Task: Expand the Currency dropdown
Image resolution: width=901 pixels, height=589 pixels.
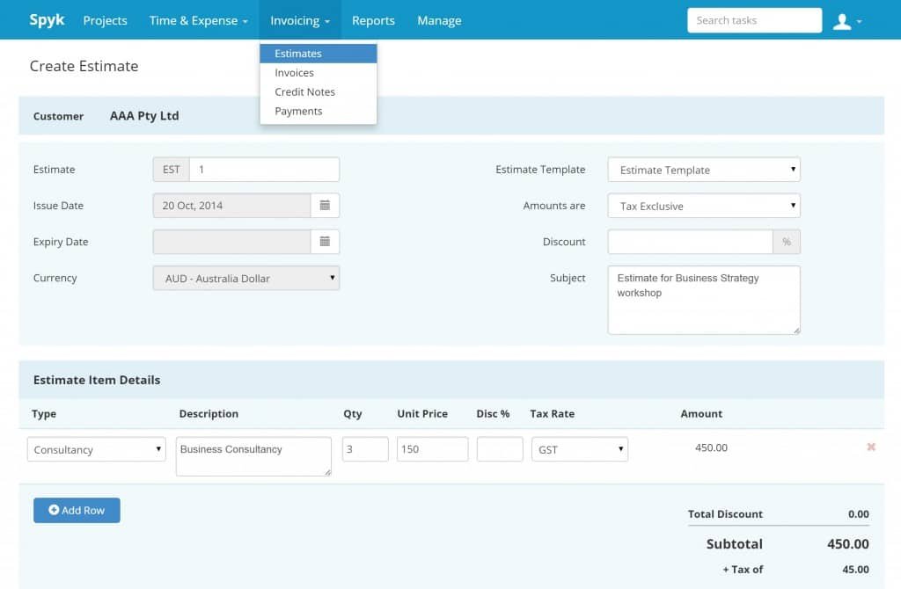Action: [245, 279]
